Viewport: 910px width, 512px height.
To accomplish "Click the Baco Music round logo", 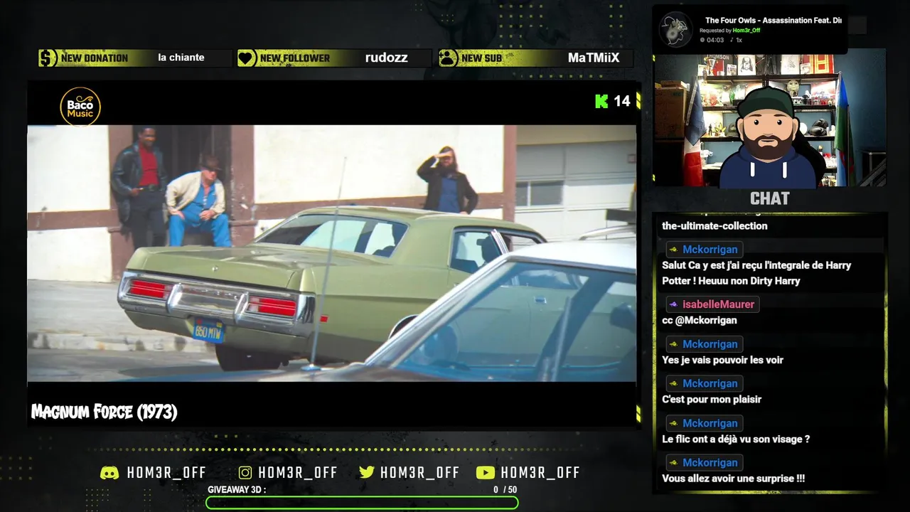I will [x=80, y=107].
